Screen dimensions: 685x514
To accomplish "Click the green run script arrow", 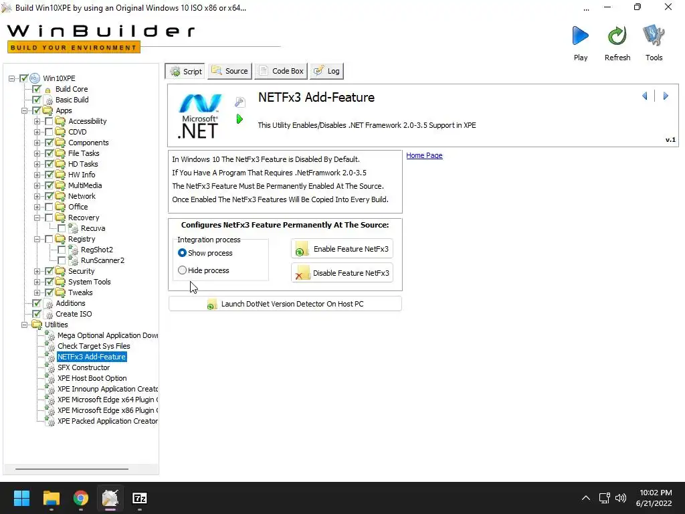I will (239, 119).
